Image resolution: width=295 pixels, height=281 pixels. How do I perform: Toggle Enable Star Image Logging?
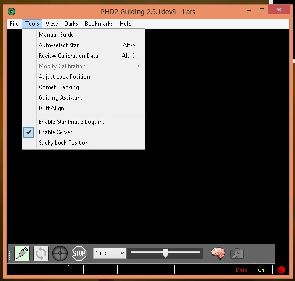(x=84, y=122)
